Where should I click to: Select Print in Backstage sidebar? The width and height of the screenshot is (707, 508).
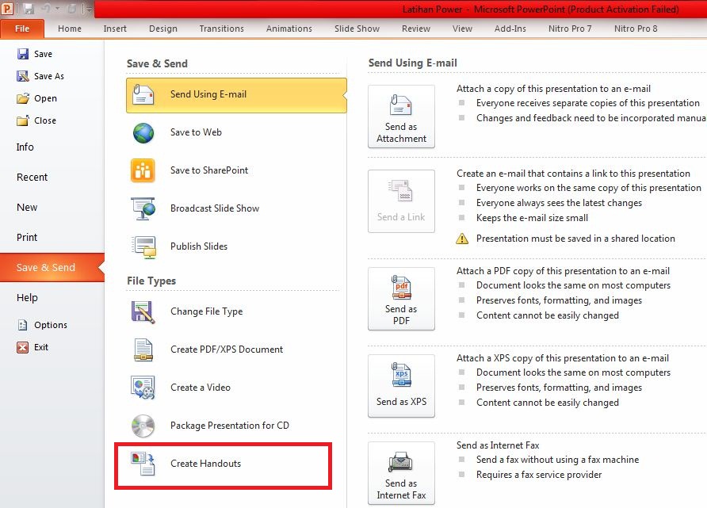click(52, 237)
